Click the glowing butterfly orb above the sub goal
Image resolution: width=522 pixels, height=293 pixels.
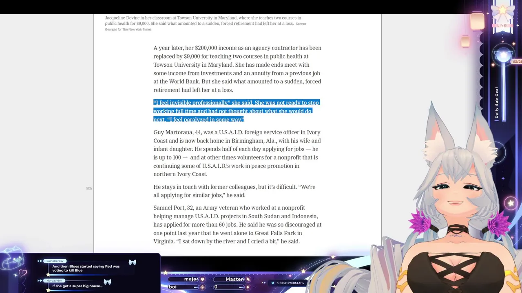503,56
